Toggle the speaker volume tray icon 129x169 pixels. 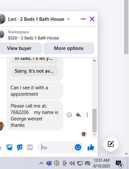[x=72, y=163]
